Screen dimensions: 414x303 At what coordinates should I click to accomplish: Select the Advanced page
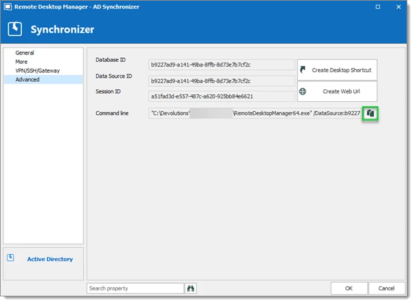click(27, 79)
